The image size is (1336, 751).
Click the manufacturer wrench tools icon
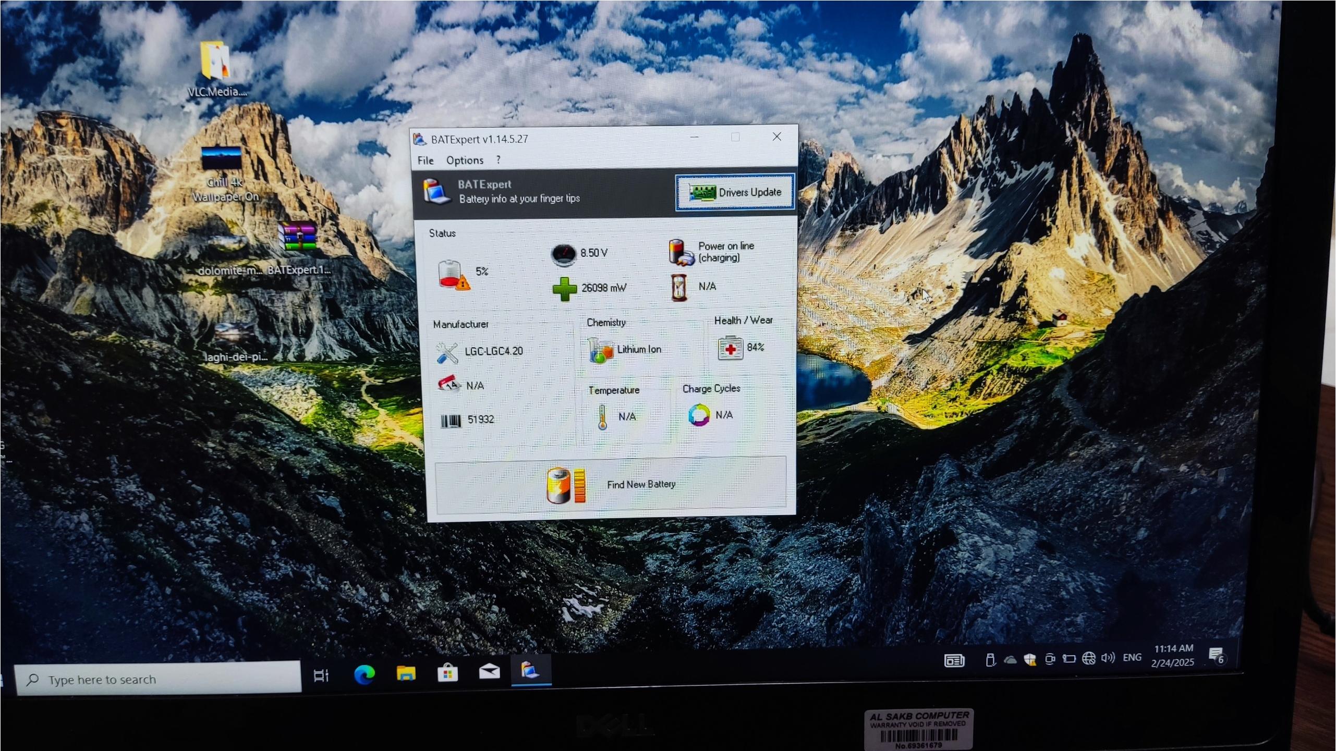(x=447, y=353)
